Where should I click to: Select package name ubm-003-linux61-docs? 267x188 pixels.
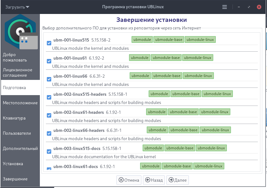point(76,167)
